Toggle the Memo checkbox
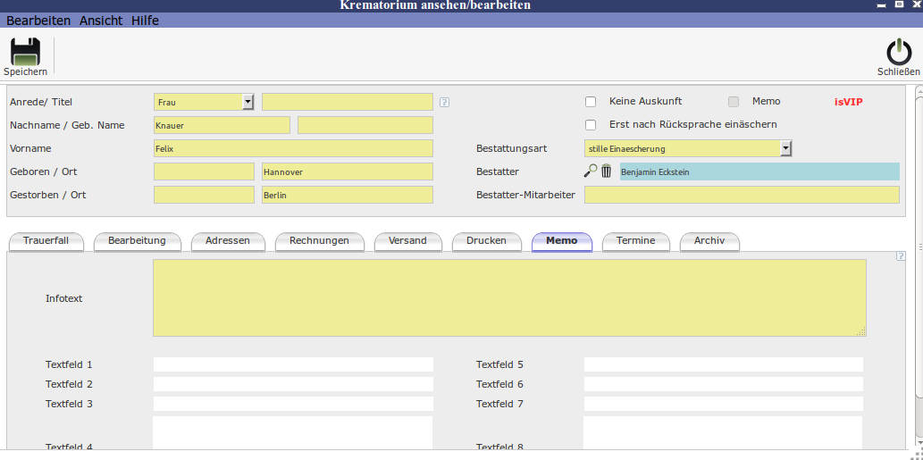Image resolution: width=923 pixels, height=460 pixels. (734, 102)
